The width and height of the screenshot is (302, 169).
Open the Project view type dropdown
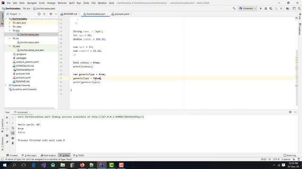pos(14,14)
